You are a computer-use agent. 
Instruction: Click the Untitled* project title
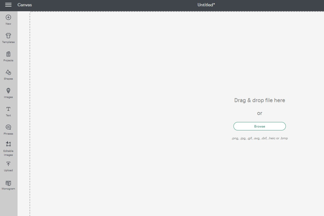pyautogui.click(x=206, y=5)
